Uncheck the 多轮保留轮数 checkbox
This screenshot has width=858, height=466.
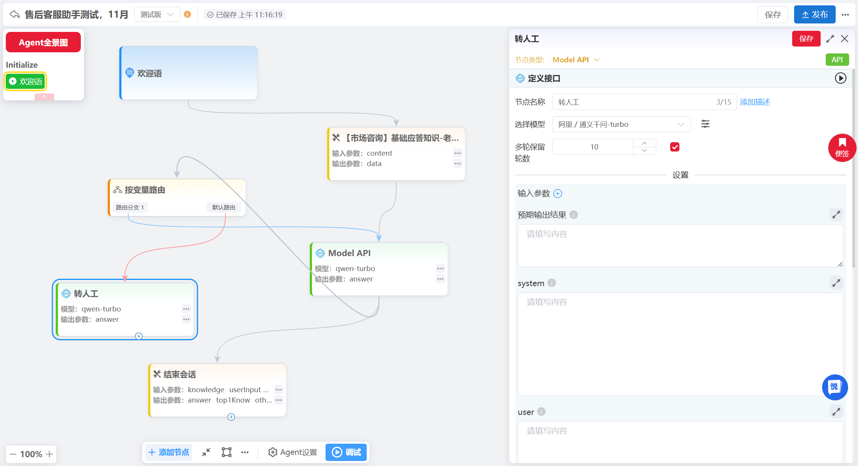coord(674,147)
